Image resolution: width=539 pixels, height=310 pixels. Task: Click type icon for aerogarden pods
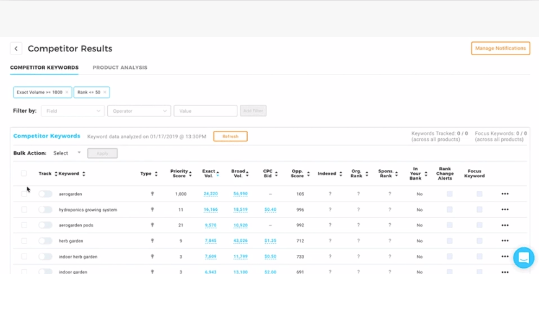click(x=152, y=225)
